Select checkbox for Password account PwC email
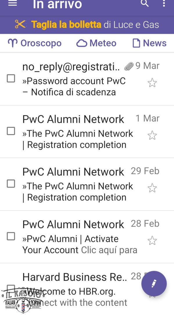174x315 pixels. point(11,78)
